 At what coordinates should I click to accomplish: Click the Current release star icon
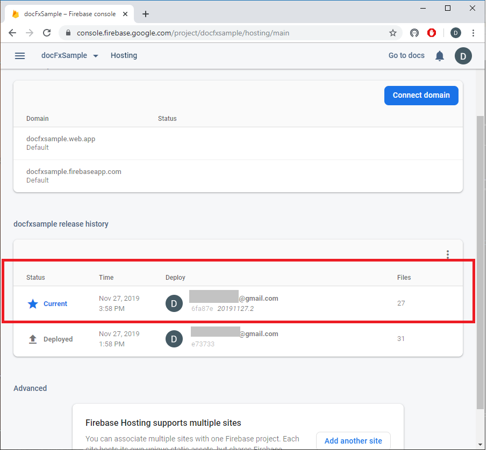(x=33, y=304)
